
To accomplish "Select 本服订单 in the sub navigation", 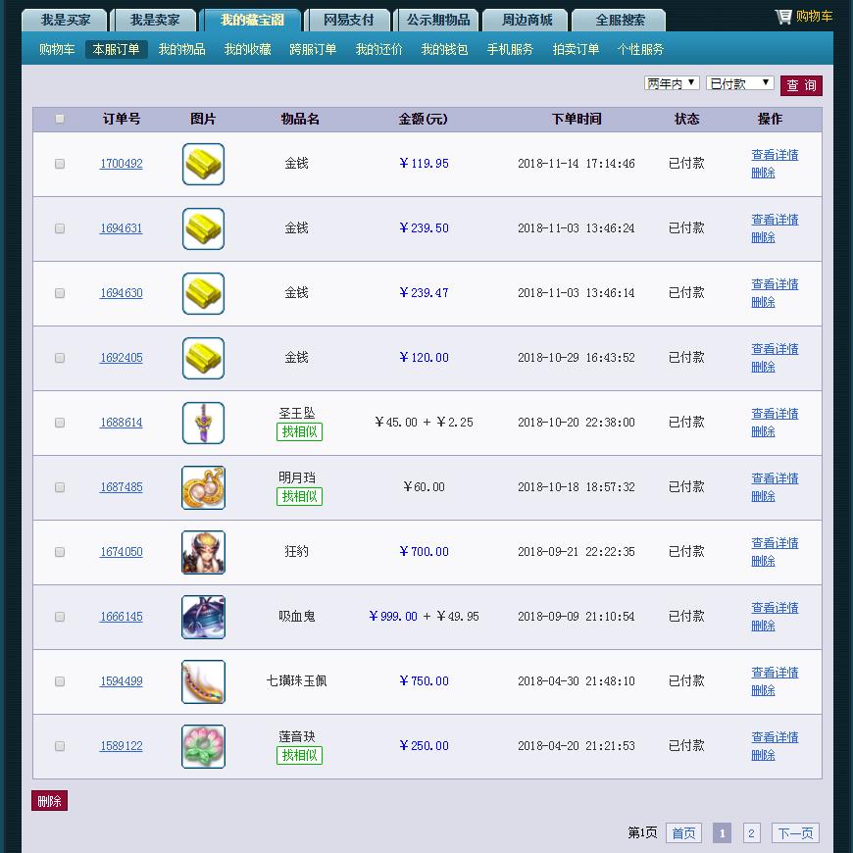I will (117, 49).
